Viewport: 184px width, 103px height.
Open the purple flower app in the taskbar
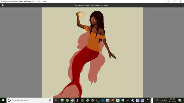coord(138,100)
